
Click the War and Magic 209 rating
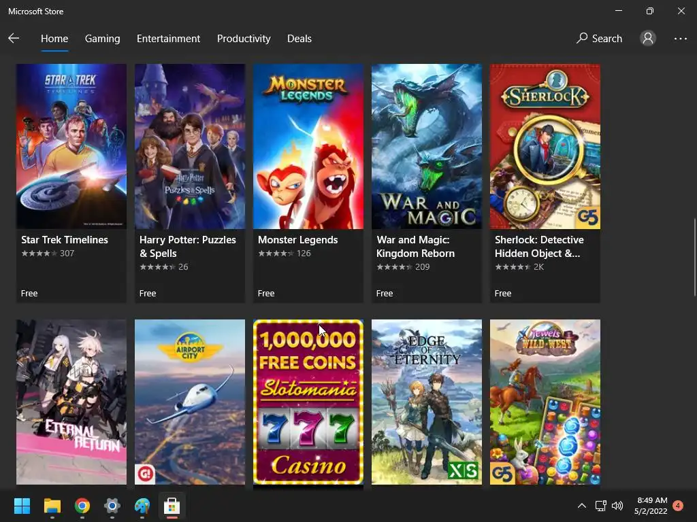[403, 266]
